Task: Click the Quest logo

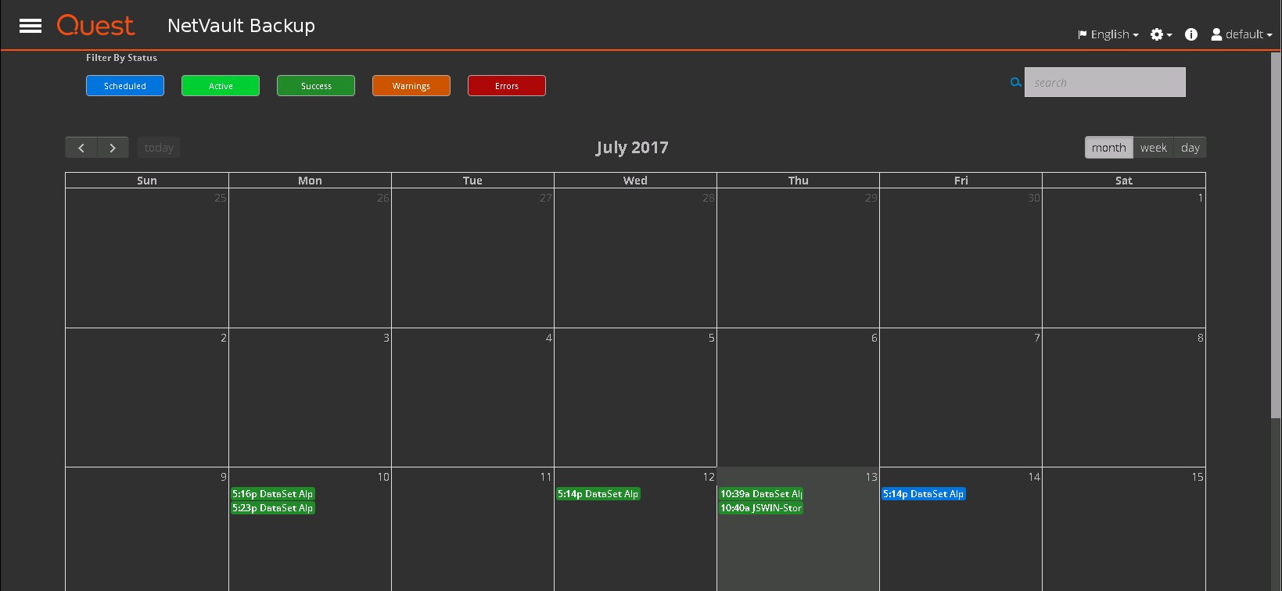Action: click(95, 26)
